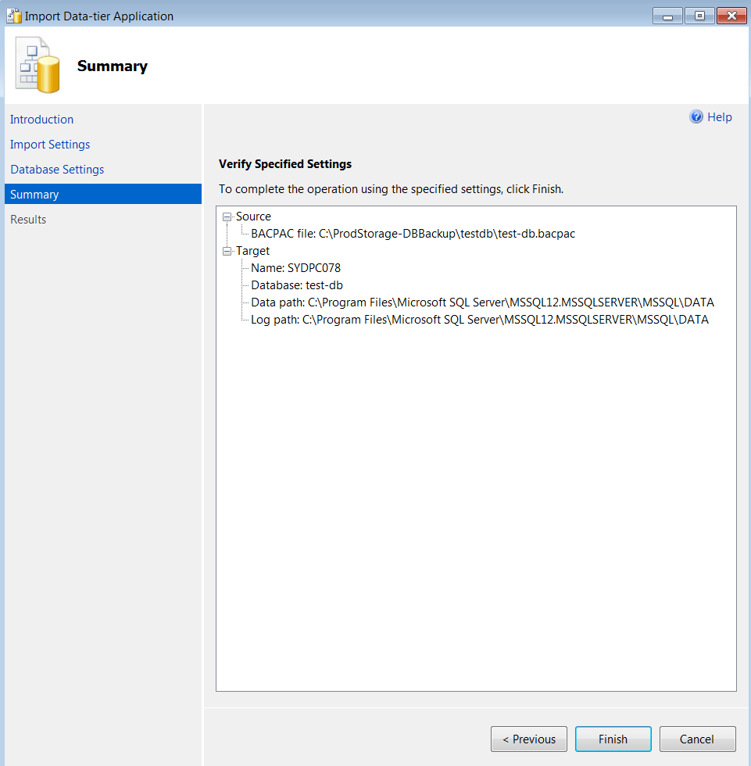Select the Results step in sidebar
751x766 pixels.
point(28,220)
